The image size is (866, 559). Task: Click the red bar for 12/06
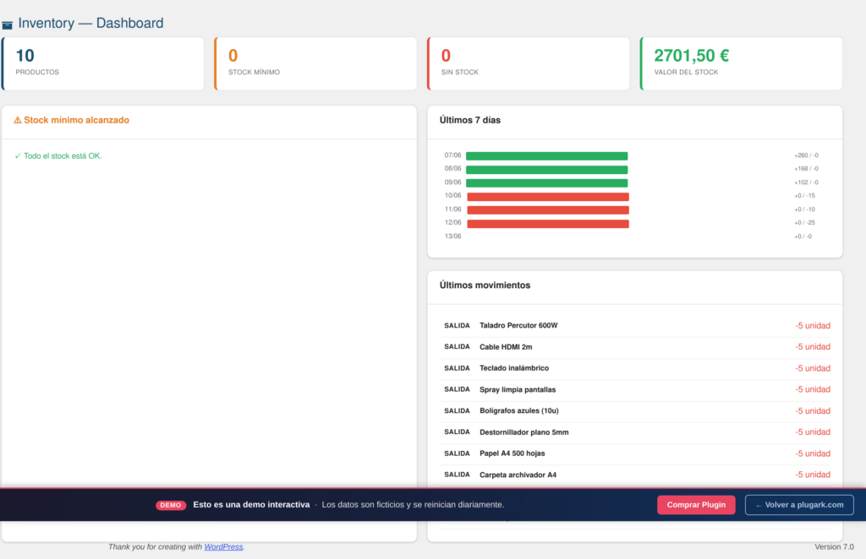548,223
